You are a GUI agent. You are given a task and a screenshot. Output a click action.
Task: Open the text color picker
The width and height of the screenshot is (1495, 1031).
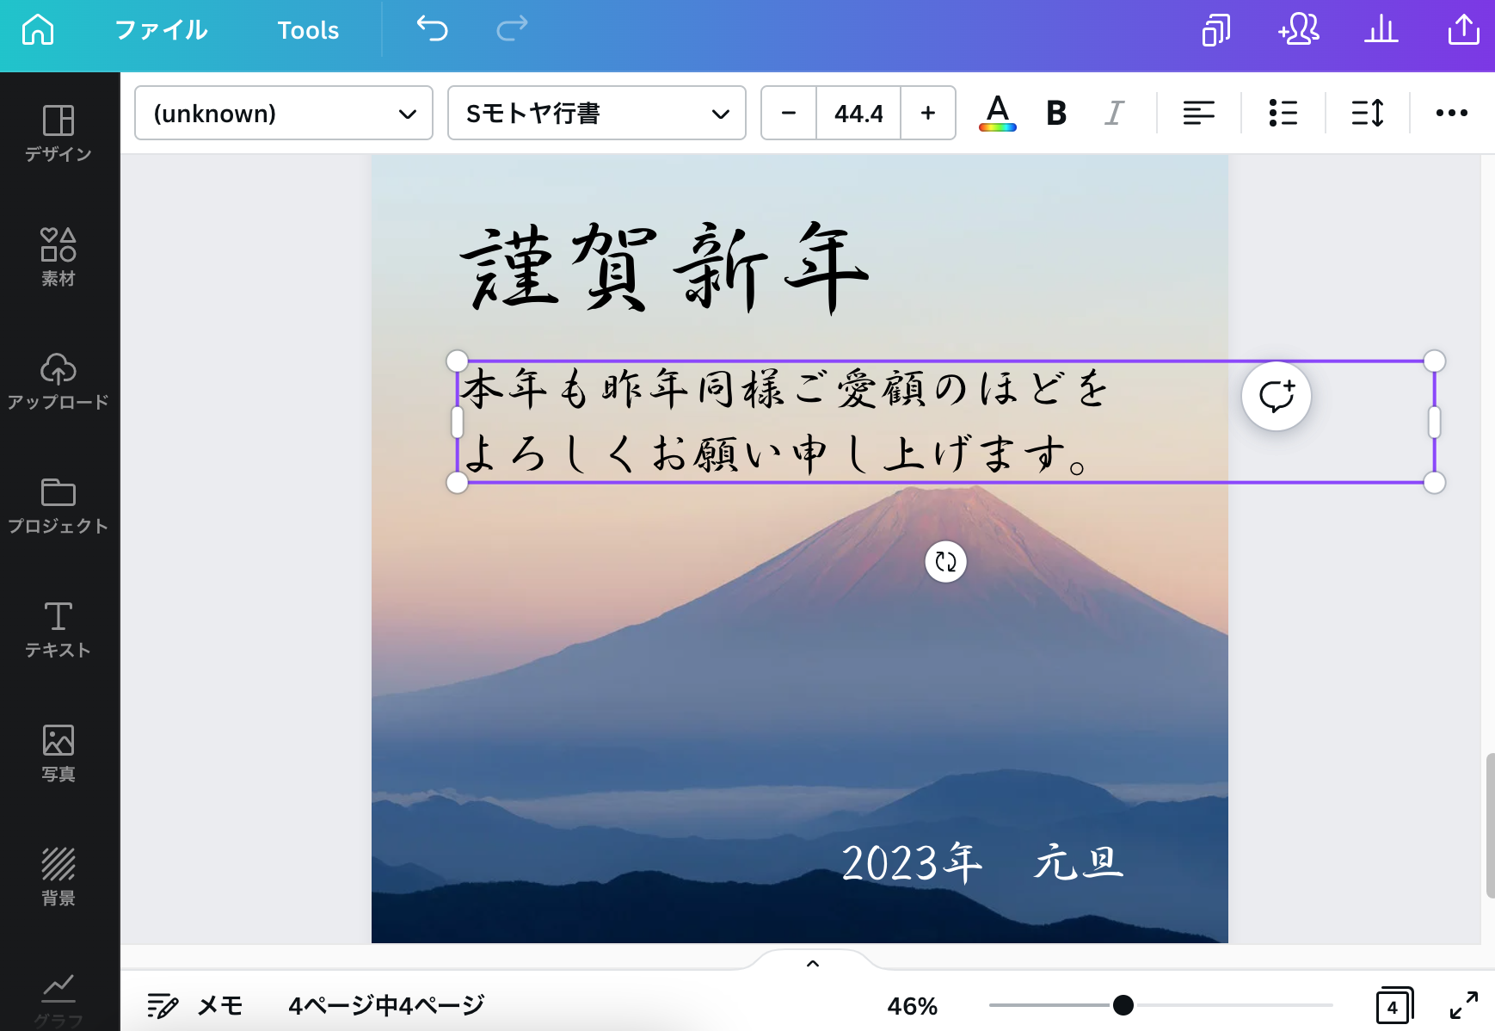[x=998, y=113]
